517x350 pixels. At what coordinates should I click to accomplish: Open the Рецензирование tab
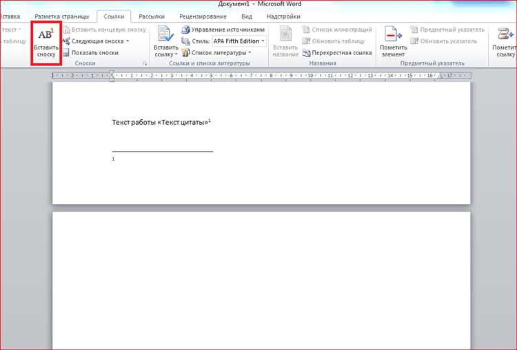pos(203,17)
